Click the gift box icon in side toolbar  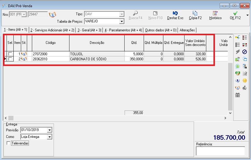pyautogui.click(x=238, y=95)
